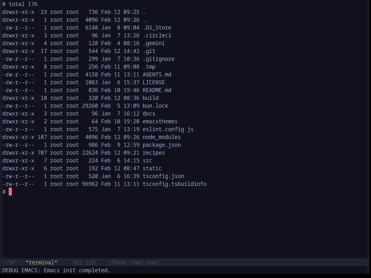Screen dimensions: 371x278
Task: Click the 22624 size of recipes
Action: click(90, 153)
